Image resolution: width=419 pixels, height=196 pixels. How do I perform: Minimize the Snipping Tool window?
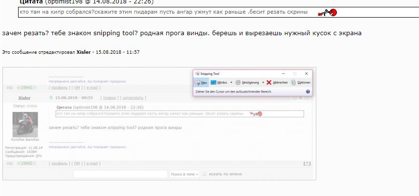283,73
